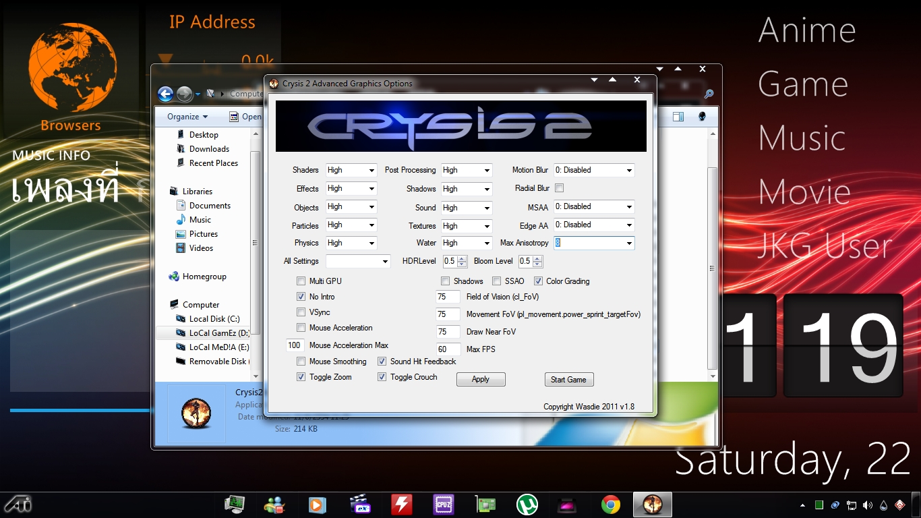921x518 pixels.
Task: Open the MSAA dropdown
Action: coord(594,207)
